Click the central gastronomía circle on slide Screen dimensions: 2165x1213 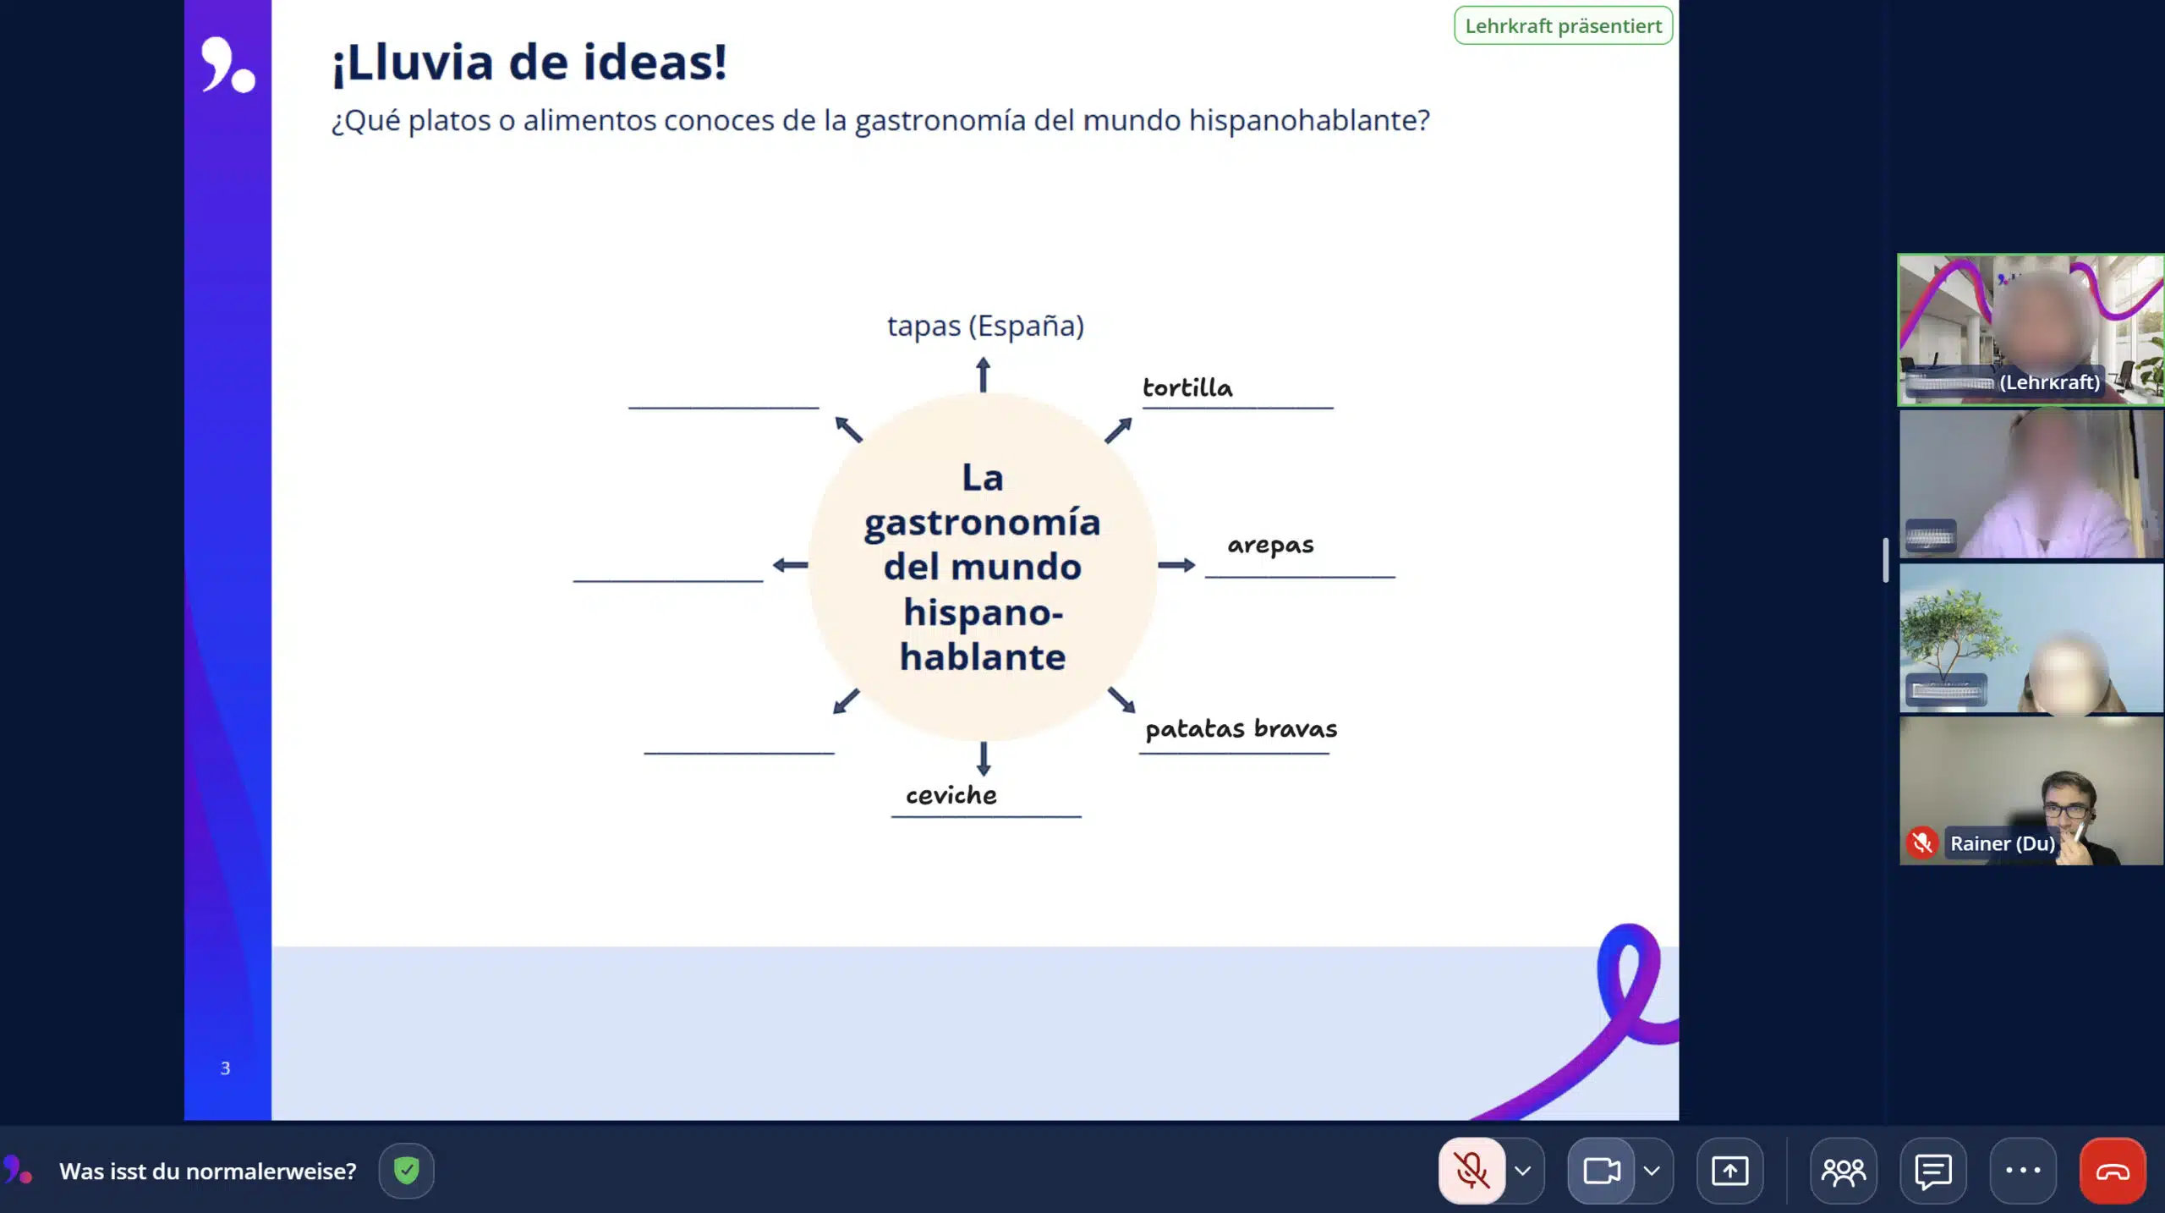point(982,567)
